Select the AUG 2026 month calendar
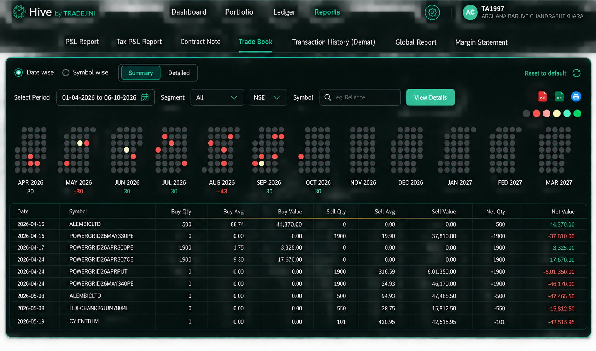 coord(221,150)
